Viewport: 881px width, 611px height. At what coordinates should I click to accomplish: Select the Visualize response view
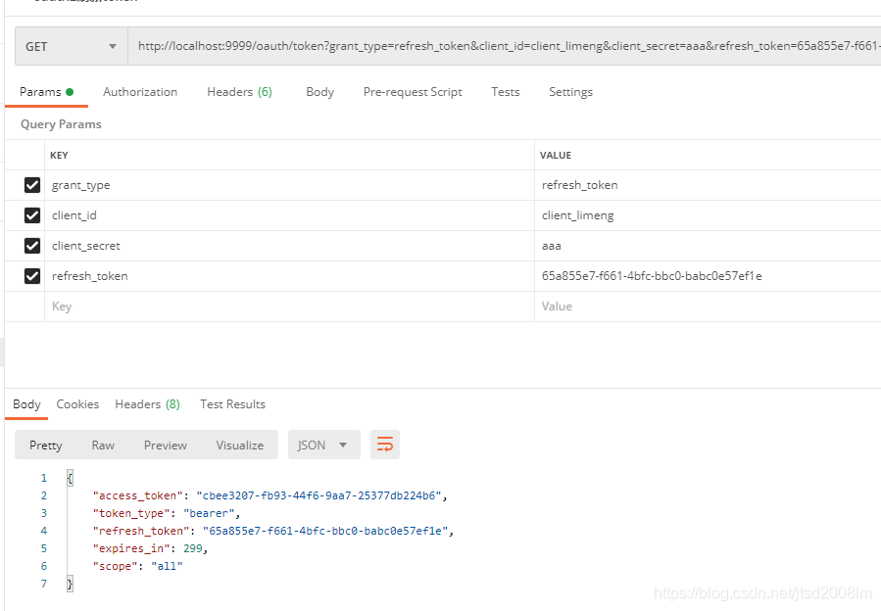pos(240,446)
